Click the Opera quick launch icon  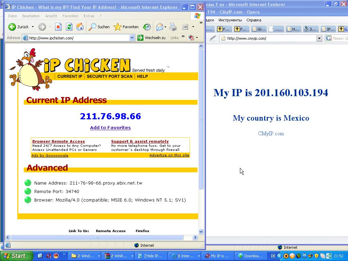(x=48, y=256)
